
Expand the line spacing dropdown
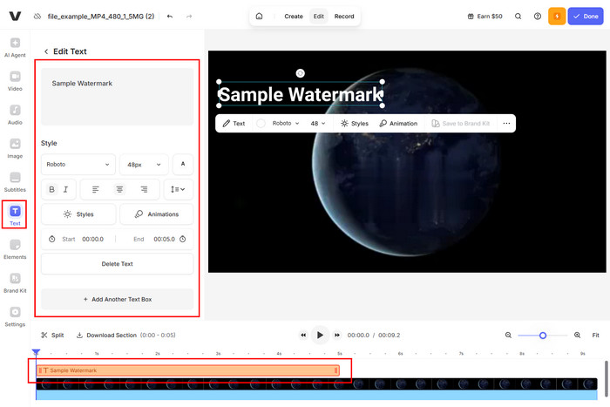[179, 189]
